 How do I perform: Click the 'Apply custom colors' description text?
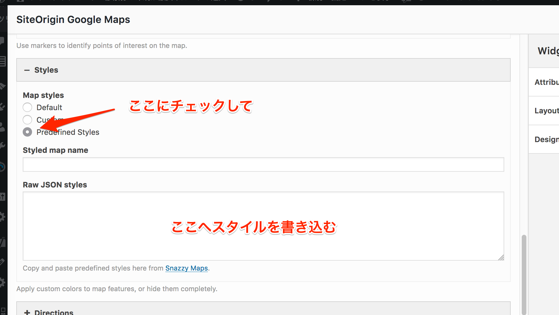[x=117, y=289]
